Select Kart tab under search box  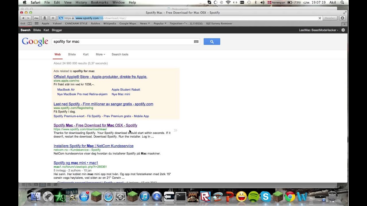click(86, 54)
